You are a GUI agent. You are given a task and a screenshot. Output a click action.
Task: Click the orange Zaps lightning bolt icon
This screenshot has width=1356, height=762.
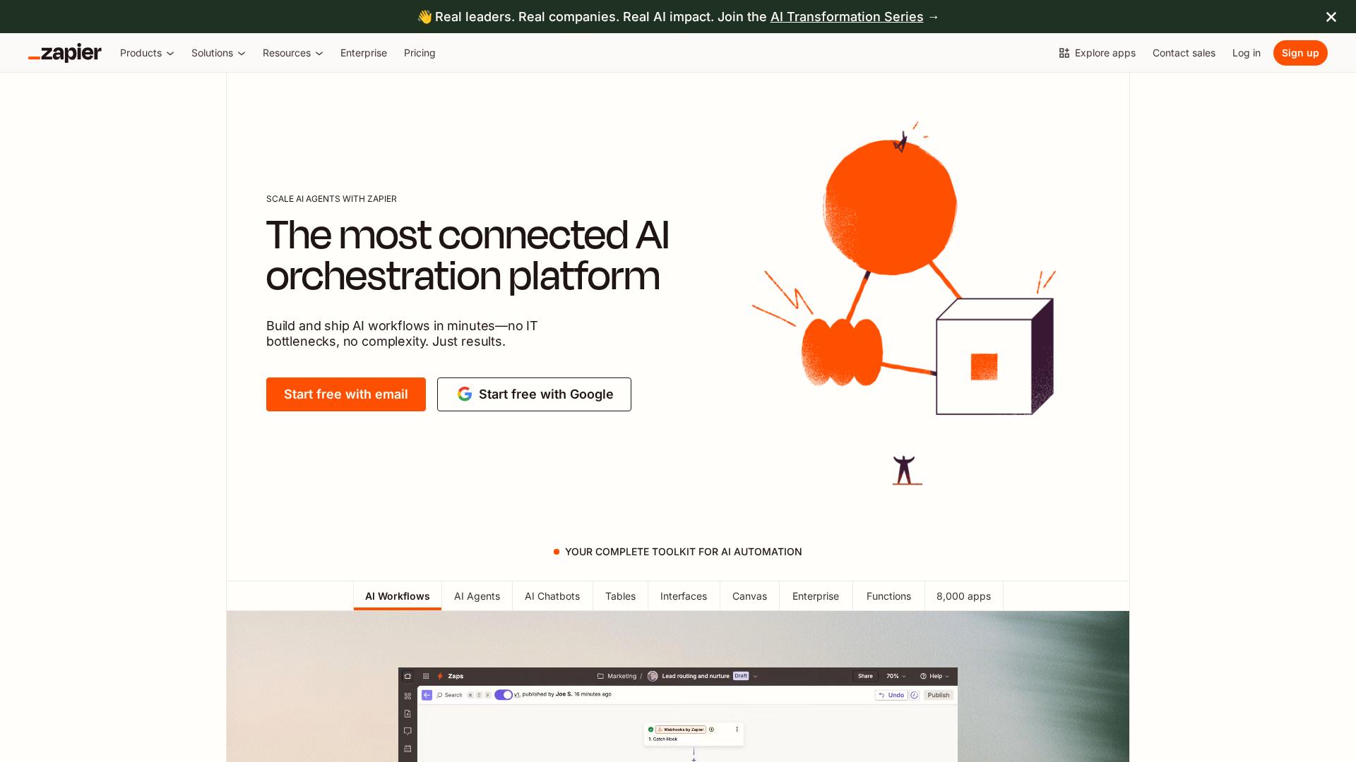[440, 676]
